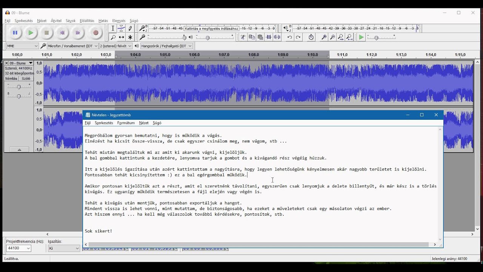483x272 pixels.
Task: Toggle the Némítás (mute) button
Action: coord(11,79)
